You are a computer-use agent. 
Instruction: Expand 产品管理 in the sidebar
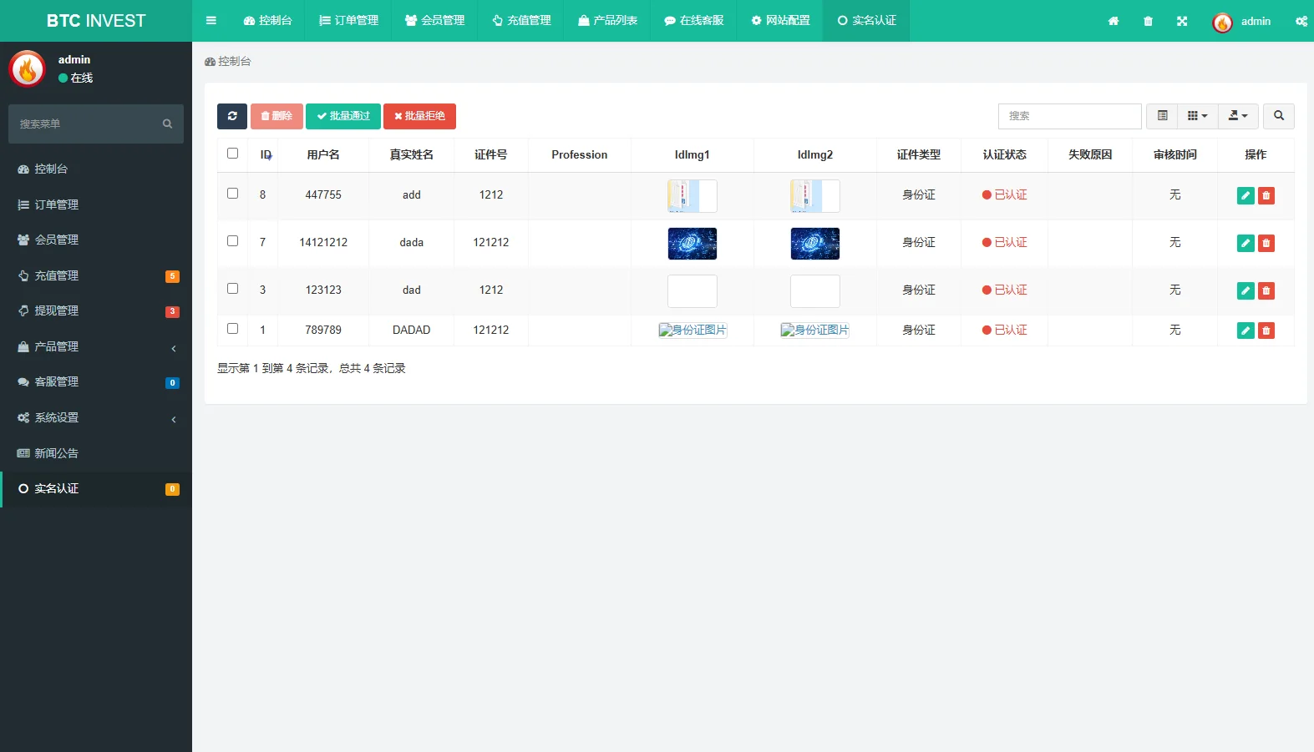(x=96, y=346)
